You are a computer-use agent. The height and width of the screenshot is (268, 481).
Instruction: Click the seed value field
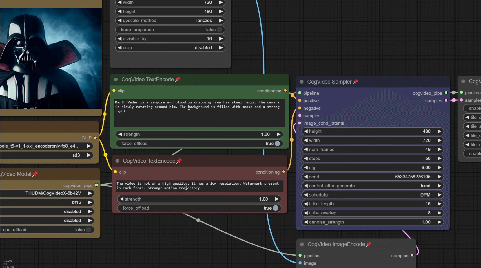(373, 177)
